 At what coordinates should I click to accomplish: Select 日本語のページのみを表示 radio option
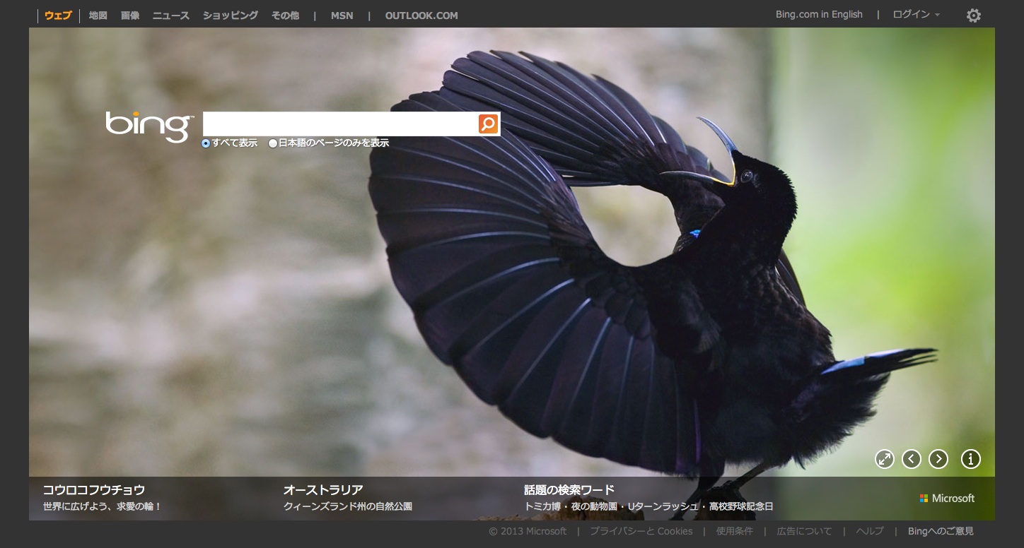click(273, 143)
